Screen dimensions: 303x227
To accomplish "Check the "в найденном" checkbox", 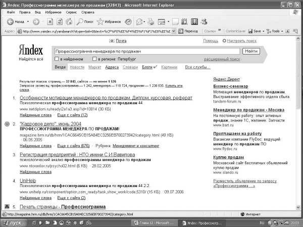I will coord(57,59).
